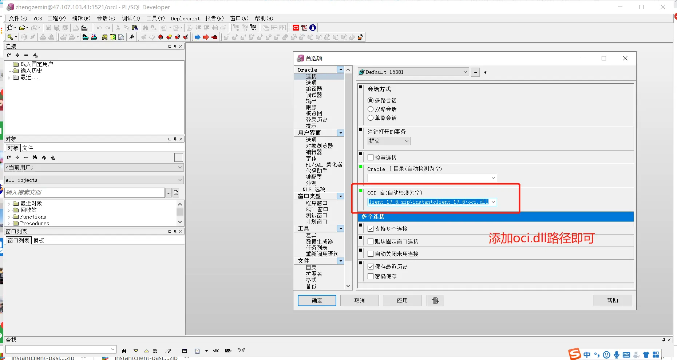The height and width of the screenshot is (360, 677).
Task: Select the 单路会话 radio button
Action: pyautogui.click(x=371, y=118)
